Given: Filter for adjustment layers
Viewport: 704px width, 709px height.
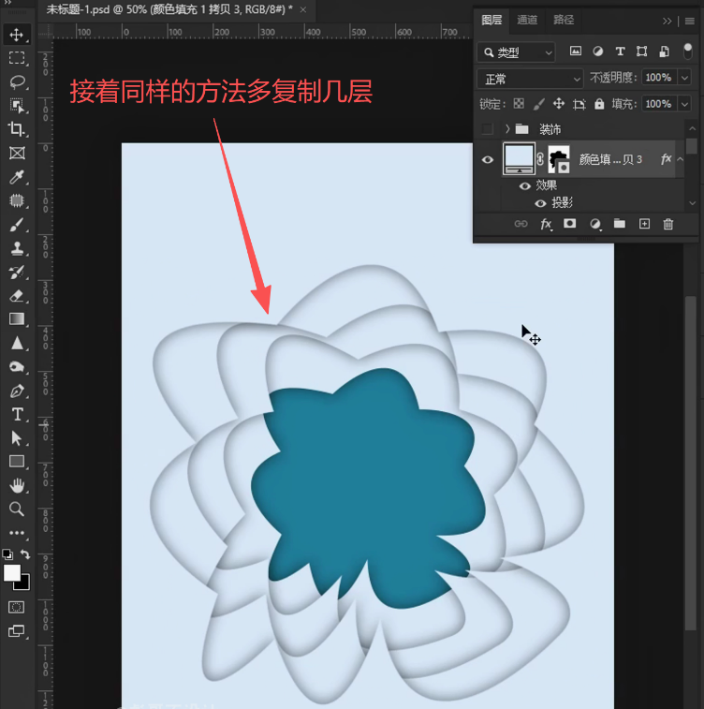Looking at the screenshot, I should point(598,52).
